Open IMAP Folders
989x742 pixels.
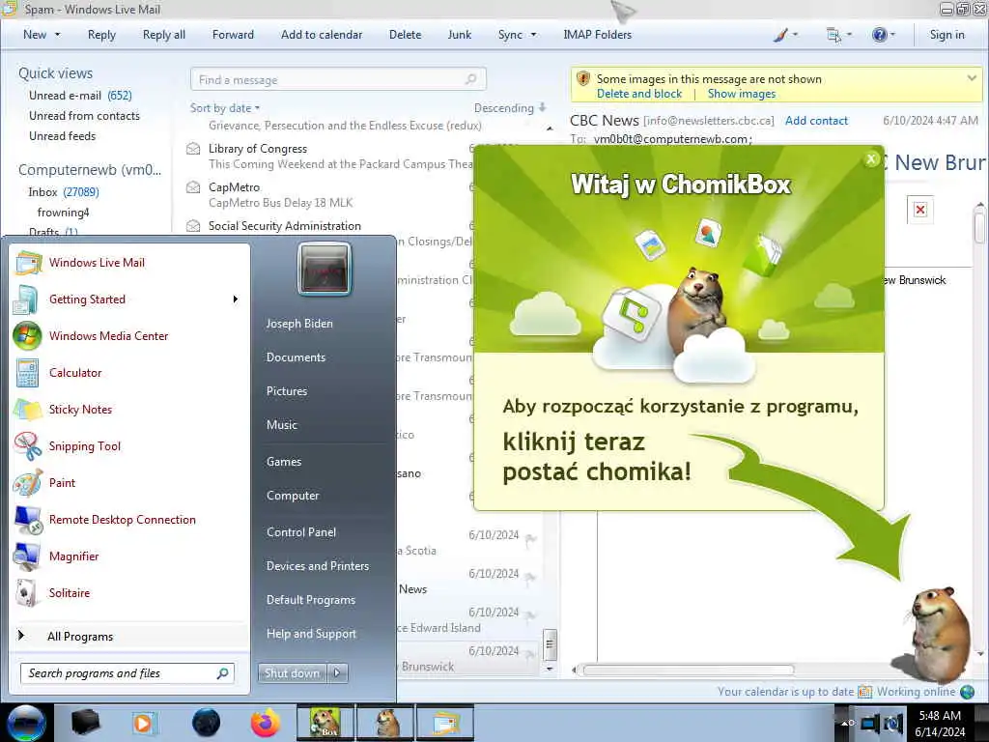[x=597, y=35]
